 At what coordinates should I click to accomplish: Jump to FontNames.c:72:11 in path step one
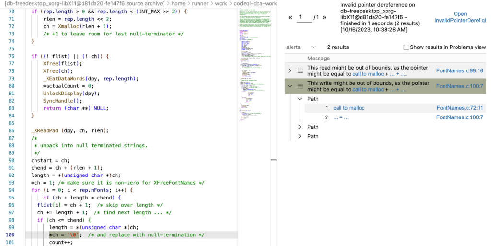pyautogui.click(x=459, y=108)
